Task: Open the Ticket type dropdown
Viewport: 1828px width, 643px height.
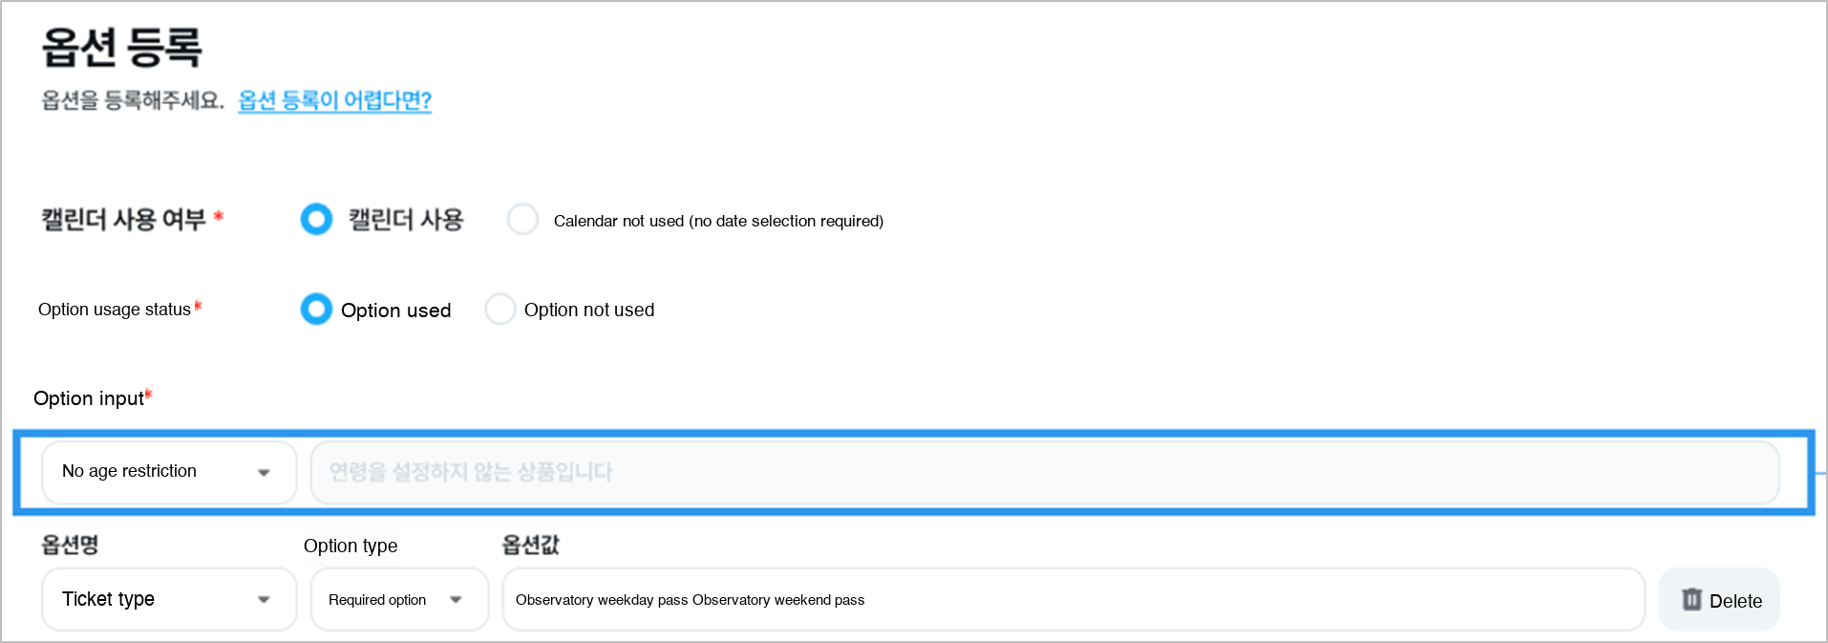Action: 169,599
